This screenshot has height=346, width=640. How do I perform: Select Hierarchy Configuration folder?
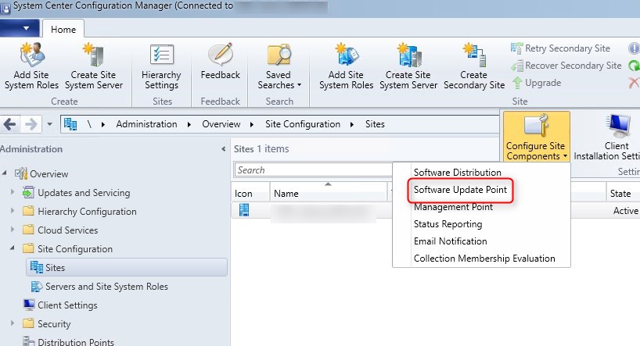pos(87,212)
